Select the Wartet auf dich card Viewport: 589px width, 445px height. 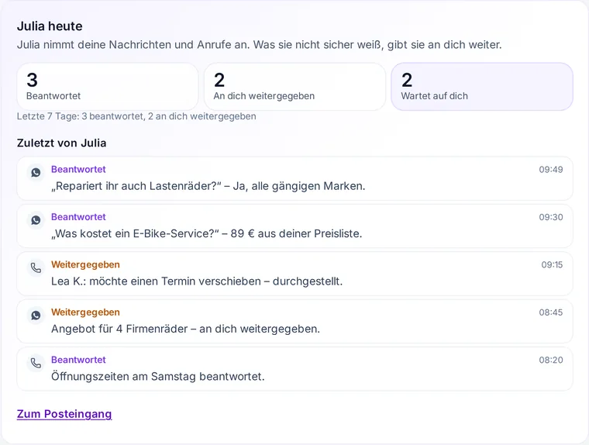(482, 87)
